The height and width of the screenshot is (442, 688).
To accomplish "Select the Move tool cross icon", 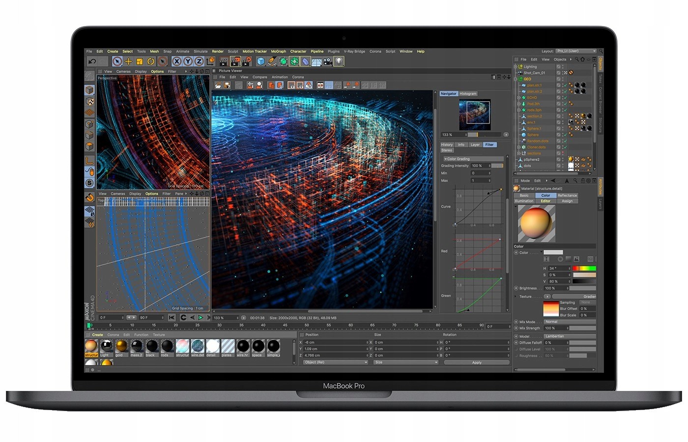I will coord(128,61).
